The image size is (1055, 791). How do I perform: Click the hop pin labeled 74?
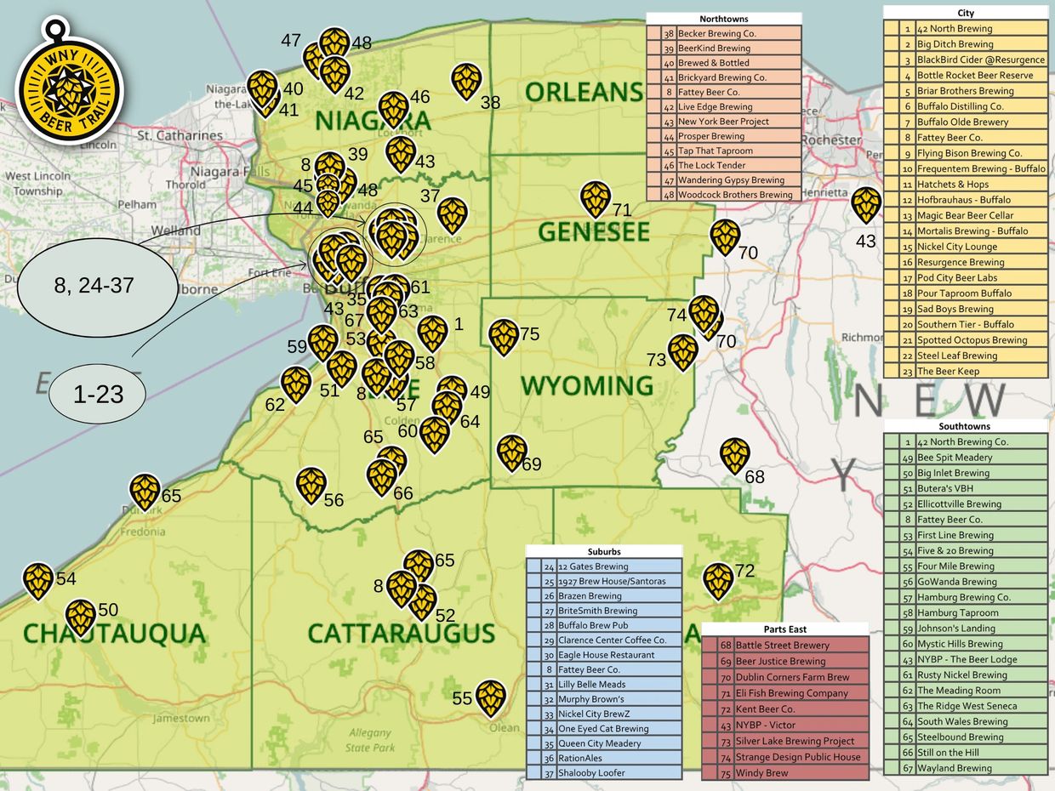704,313
